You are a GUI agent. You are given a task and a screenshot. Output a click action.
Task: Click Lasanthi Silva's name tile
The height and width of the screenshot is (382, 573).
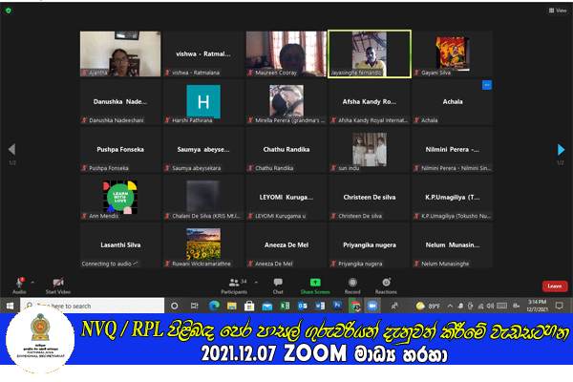click(x=120, y=245)
